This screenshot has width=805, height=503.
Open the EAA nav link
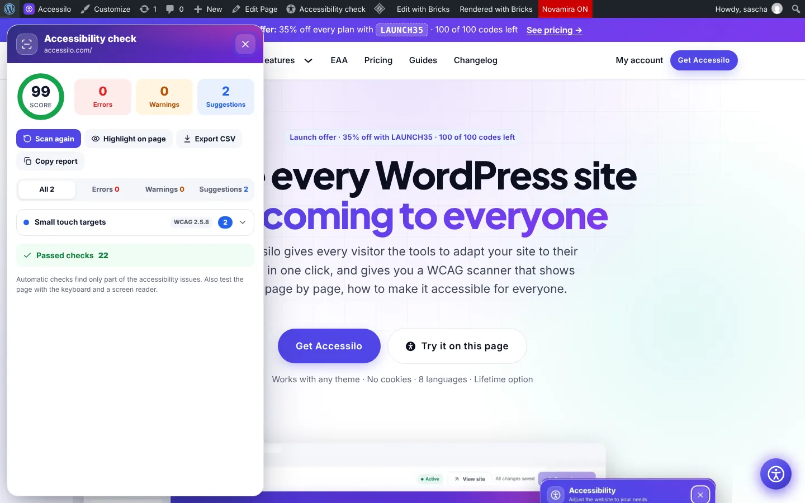(339, 60)
